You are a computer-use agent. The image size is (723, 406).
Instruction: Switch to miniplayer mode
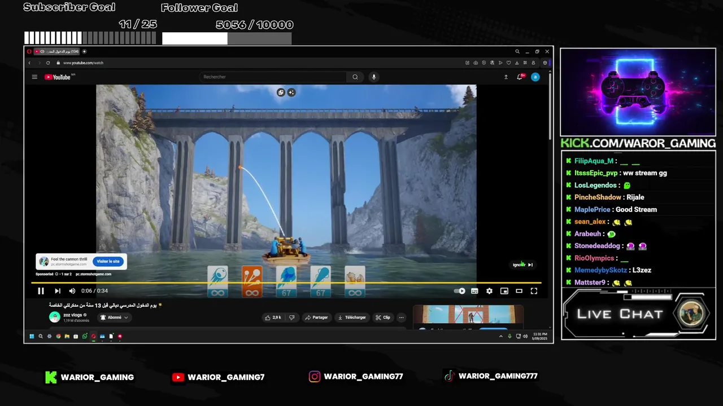pyautogui.click(x=504, y=291)
